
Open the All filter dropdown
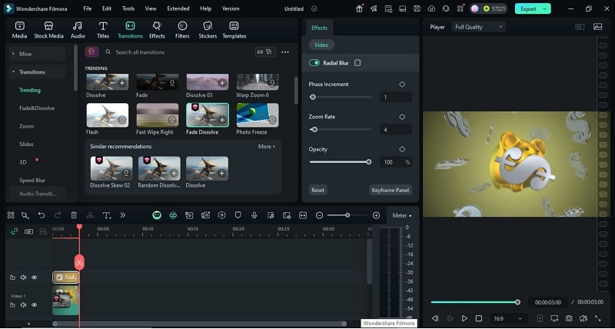coord(264,52)
